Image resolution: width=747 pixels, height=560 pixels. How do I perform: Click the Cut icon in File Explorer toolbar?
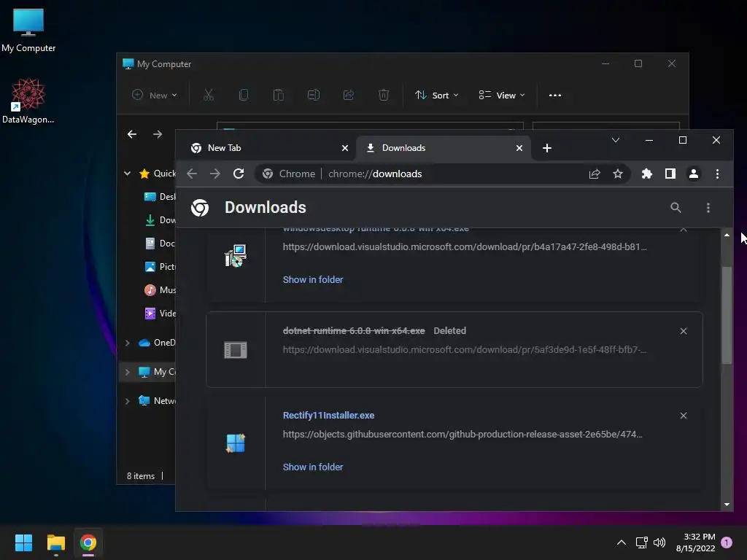(208, 96)
